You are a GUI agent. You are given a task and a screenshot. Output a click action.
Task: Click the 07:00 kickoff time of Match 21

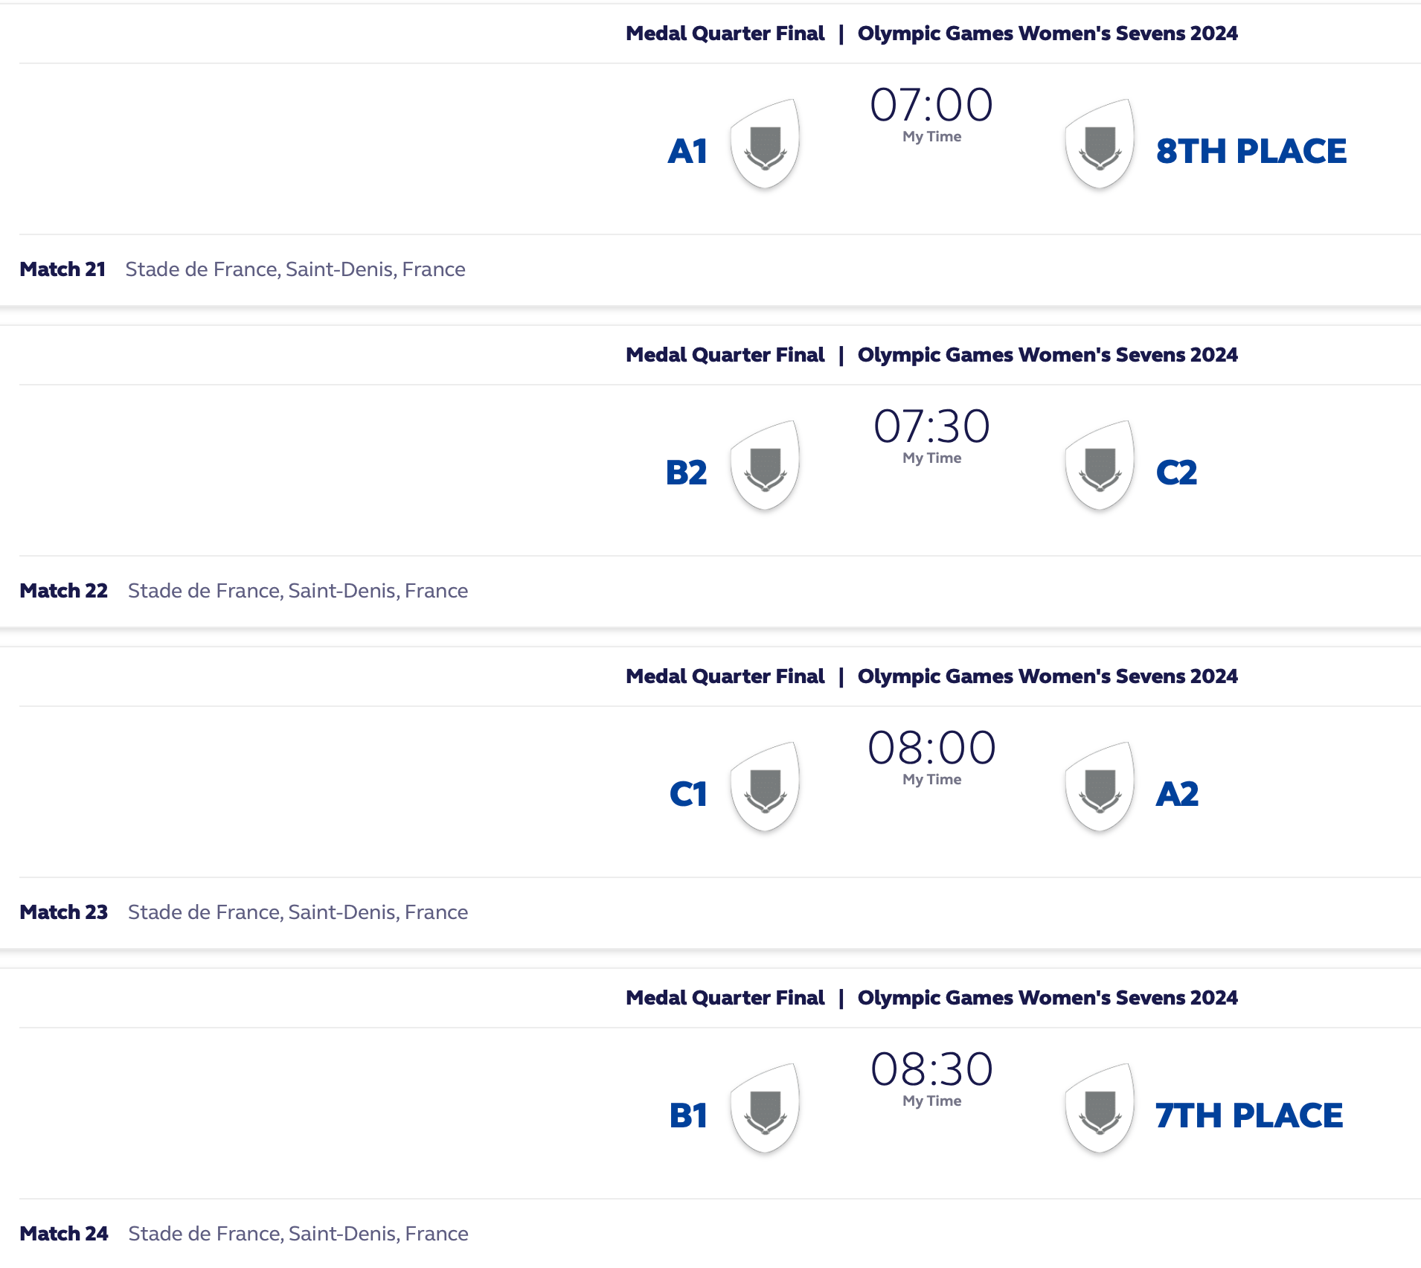click(931, 105)
